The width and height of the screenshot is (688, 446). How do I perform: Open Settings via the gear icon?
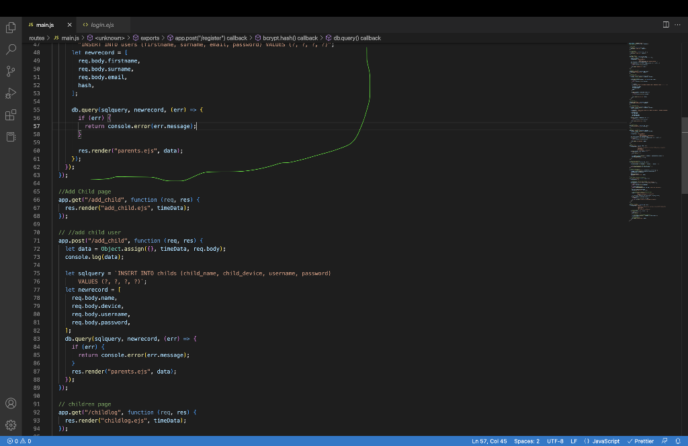coord(10,425)
